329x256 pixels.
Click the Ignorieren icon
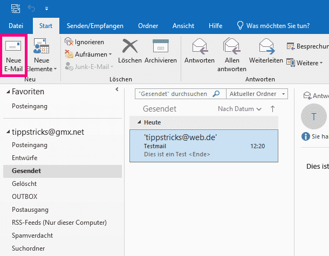69,41
